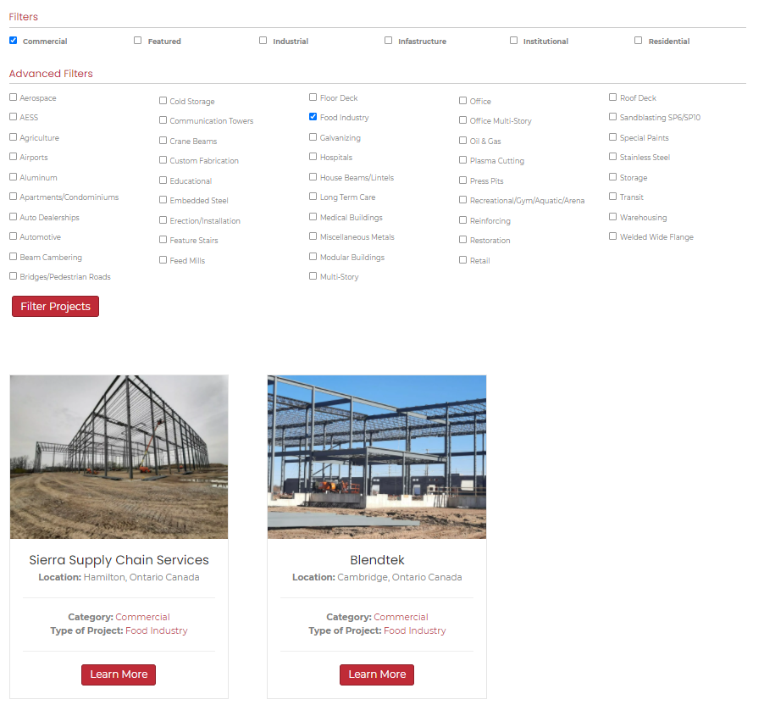Select the Press Pits checkbox
The height and width of the screenshot is (705, 764).
(x=462, y=180)
